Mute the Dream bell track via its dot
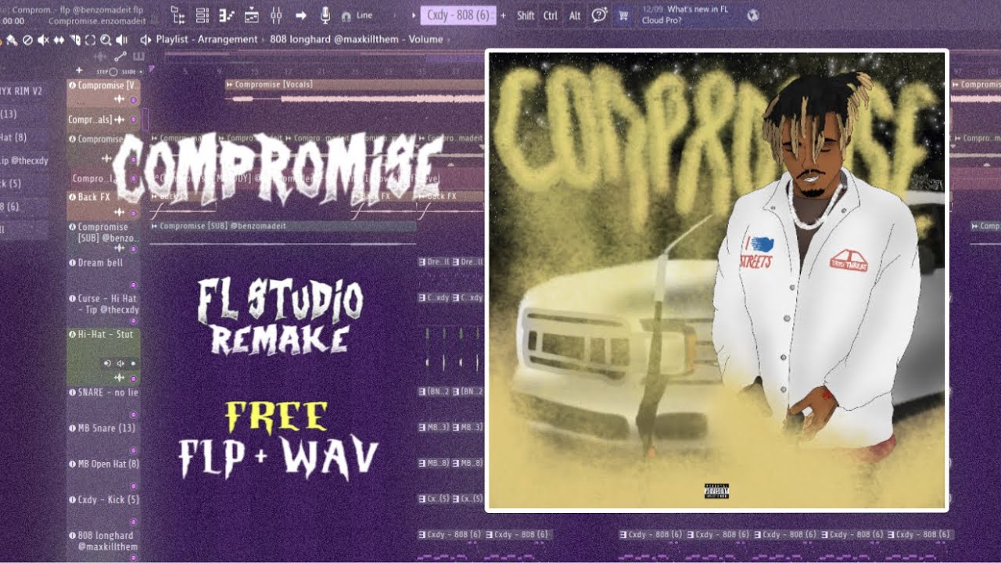 [x=134, y=285]
